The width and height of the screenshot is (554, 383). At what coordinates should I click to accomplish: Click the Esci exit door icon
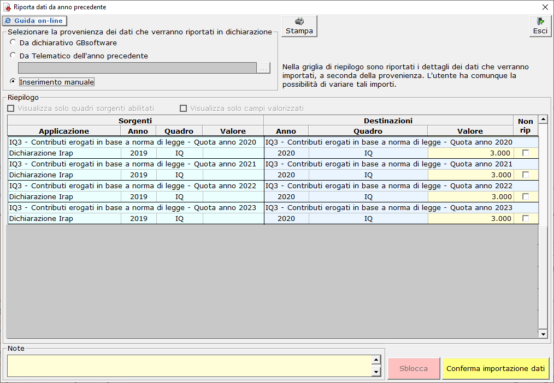pos(540,22)
